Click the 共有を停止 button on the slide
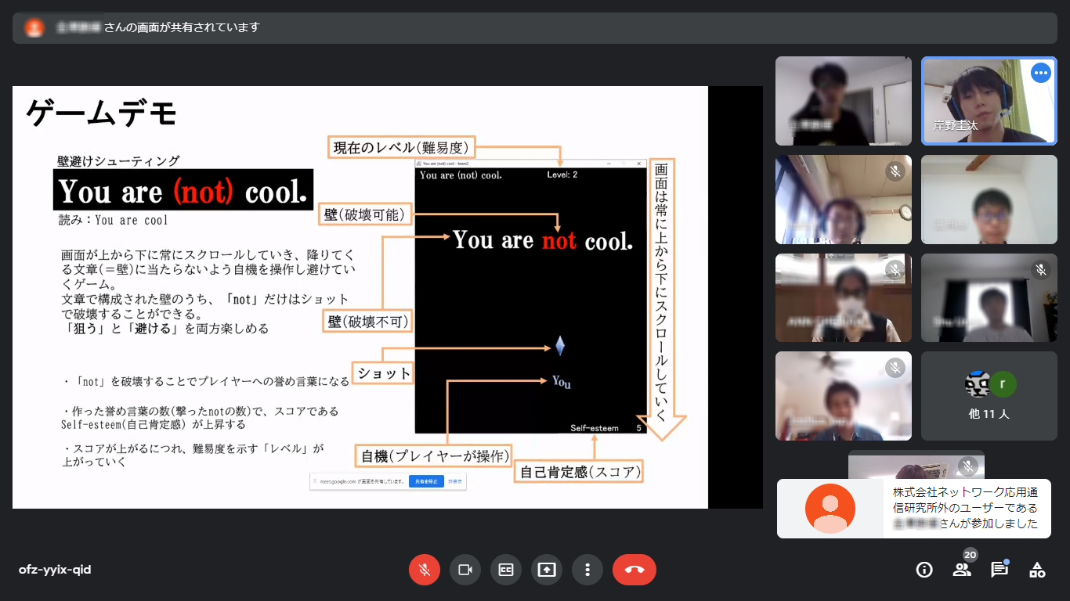1070x601 pixels. 426,481
